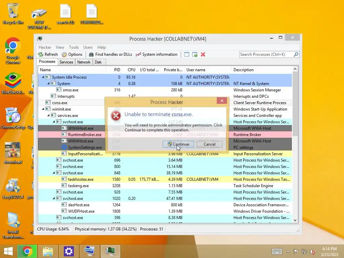
Task: Select the smss.exe process row
Action: click(165, 90)
